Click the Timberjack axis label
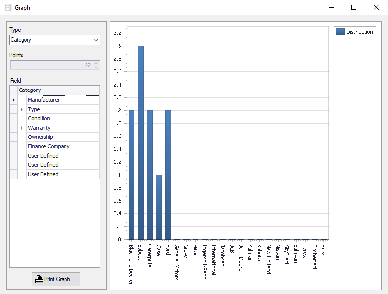The image size is (388, 294). point(314,257)
